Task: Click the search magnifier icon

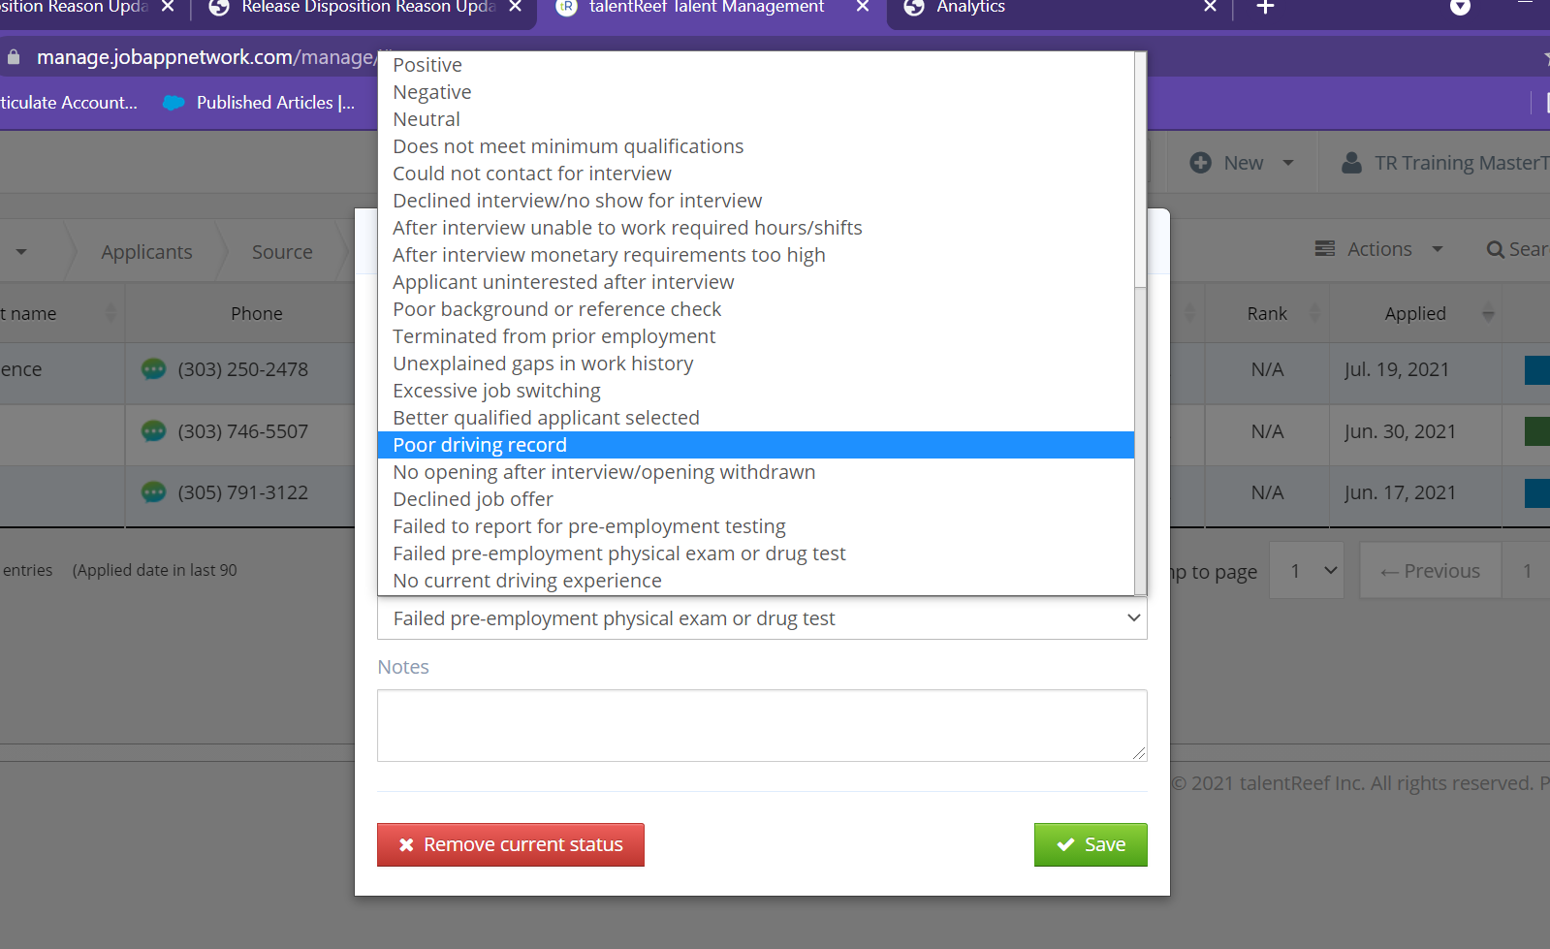Action: [x=1496, y=250]
